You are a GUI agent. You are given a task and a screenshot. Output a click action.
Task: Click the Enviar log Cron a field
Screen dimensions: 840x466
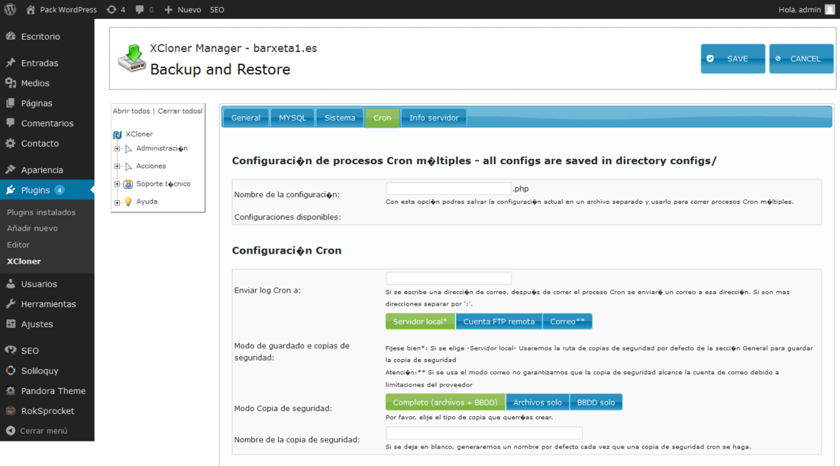click(448, 278)
